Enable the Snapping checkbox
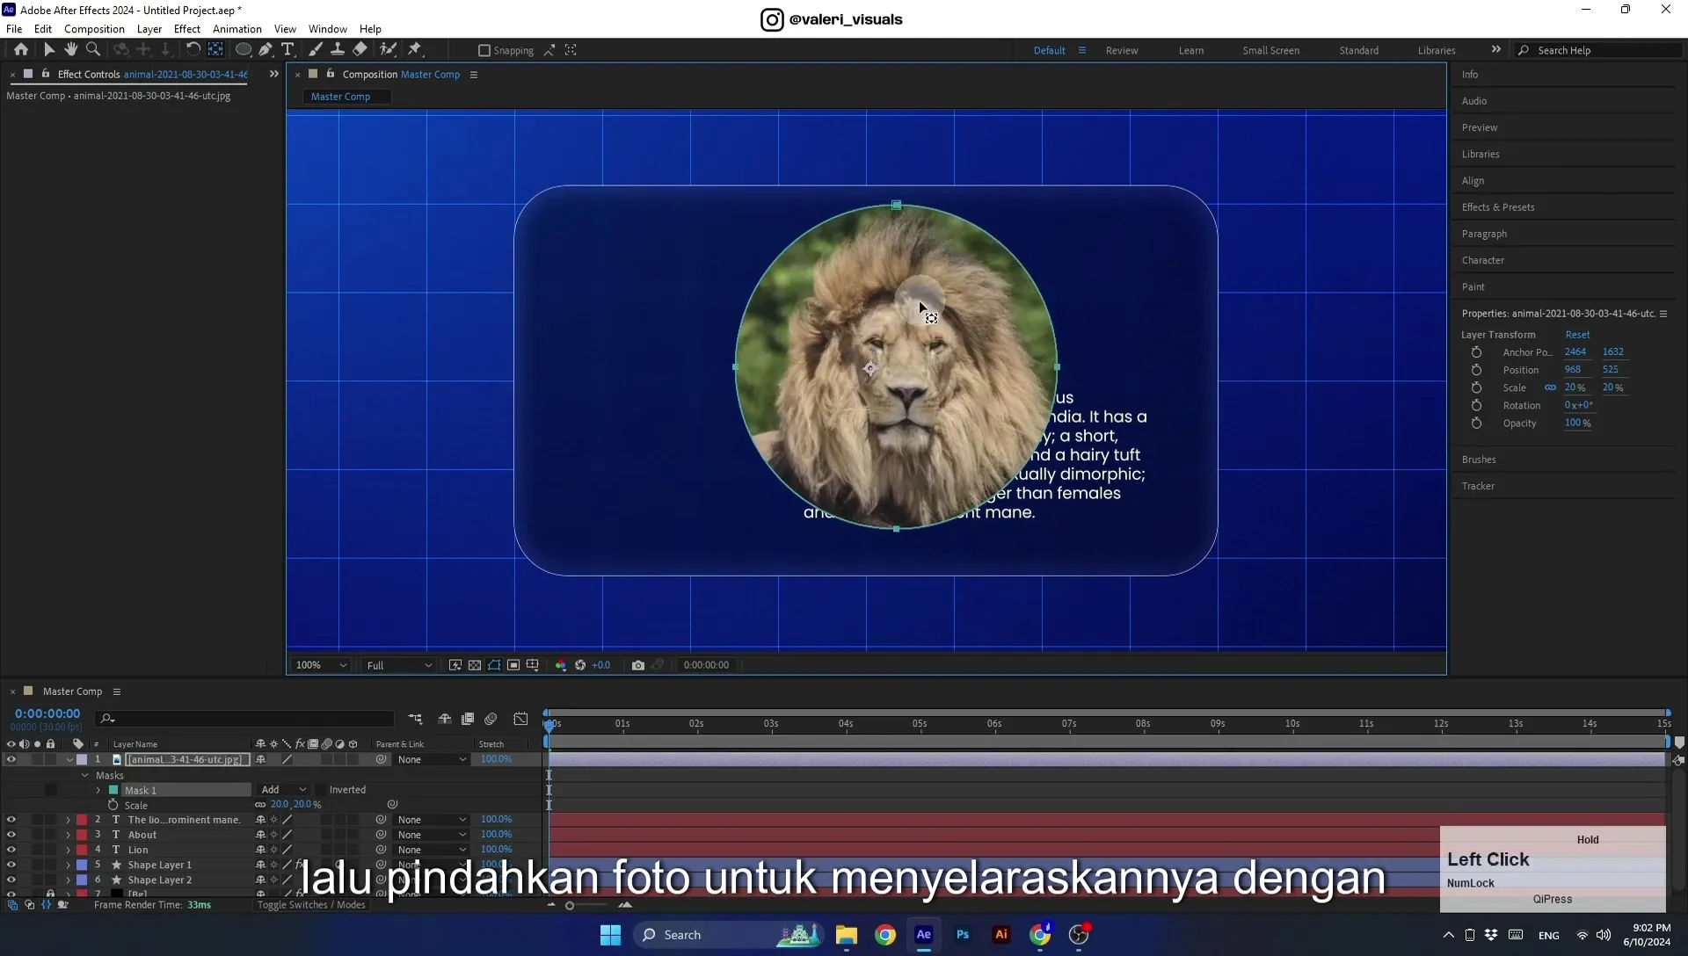 tap(484, 50)
